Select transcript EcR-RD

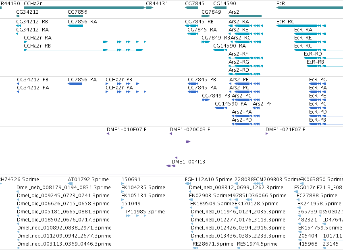click(323, 58)
